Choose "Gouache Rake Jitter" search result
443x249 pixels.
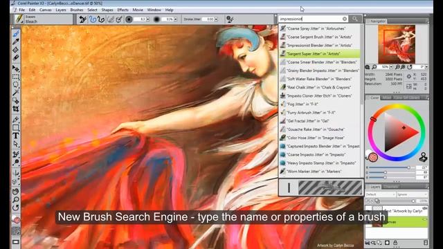320,129
